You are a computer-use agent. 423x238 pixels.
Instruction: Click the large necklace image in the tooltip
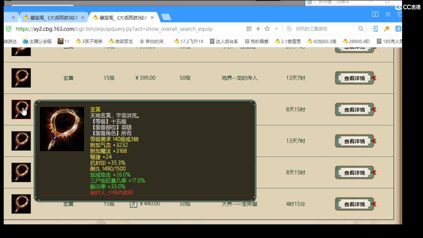[62, 129]
